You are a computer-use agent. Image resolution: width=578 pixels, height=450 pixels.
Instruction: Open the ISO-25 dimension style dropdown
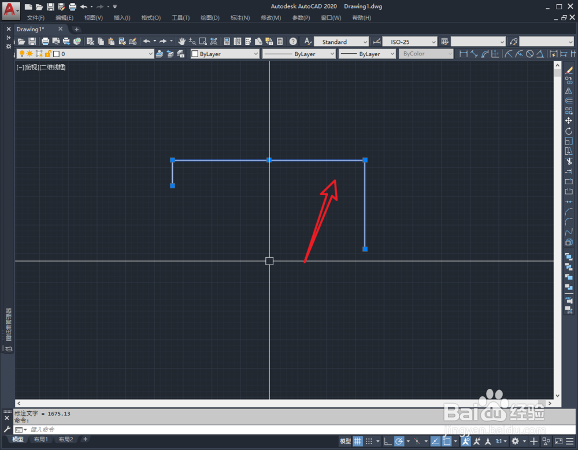[410, 42]
